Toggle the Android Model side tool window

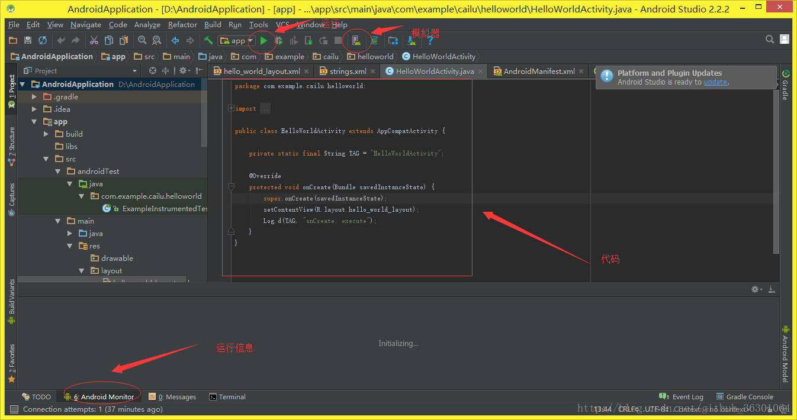pos(786,353)
